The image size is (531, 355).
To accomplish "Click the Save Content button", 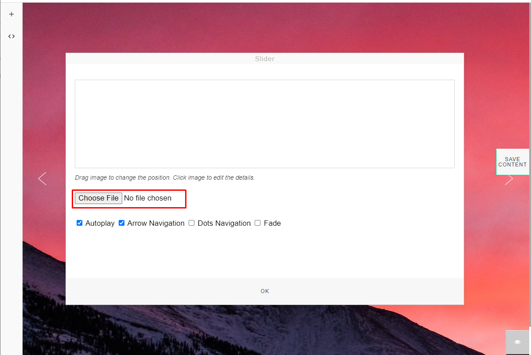I will pyautogui.click(x=512, y=162).
